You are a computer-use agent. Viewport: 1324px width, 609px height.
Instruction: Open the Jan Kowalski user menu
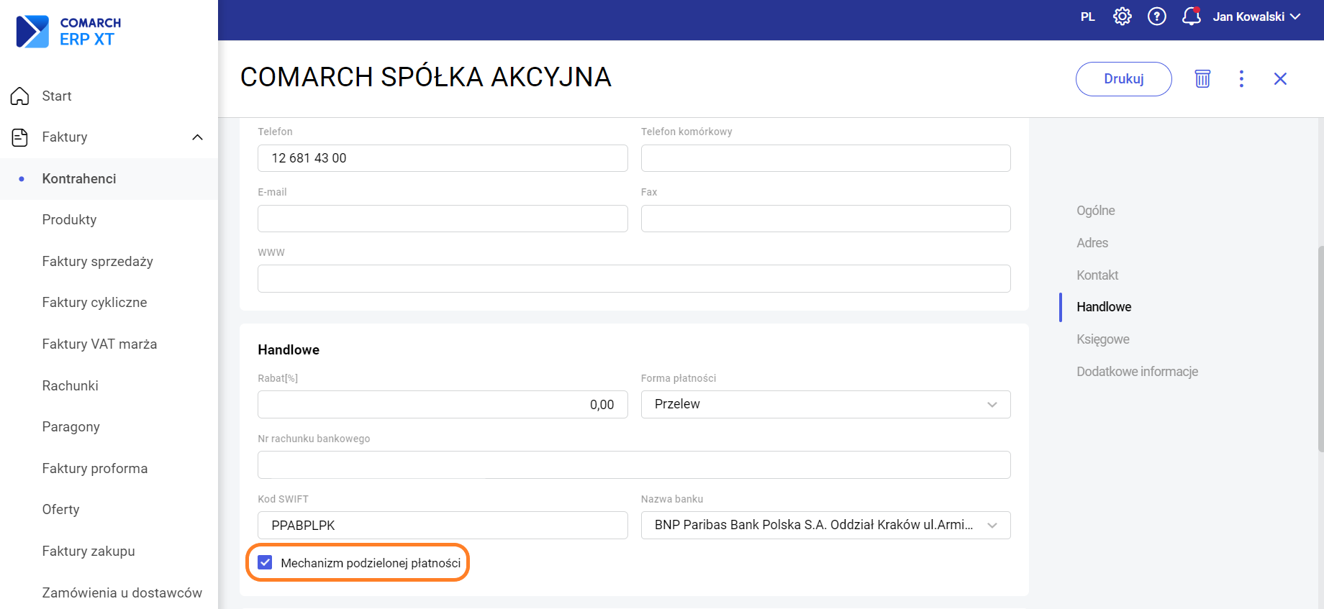pyautogui.click(x=1256, y=17)
